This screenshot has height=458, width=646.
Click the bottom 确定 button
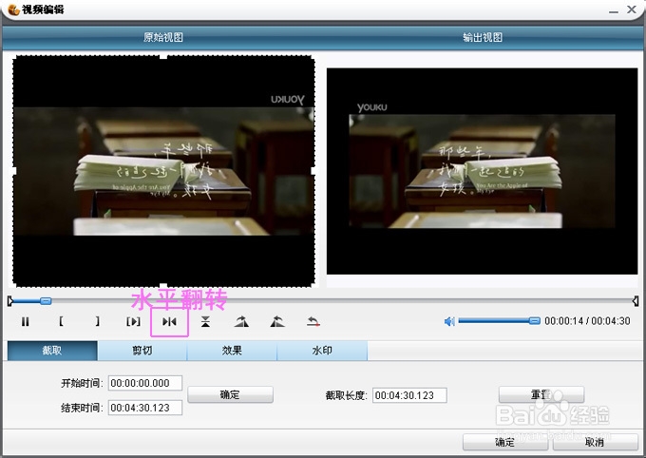click(x=505, y=442)
